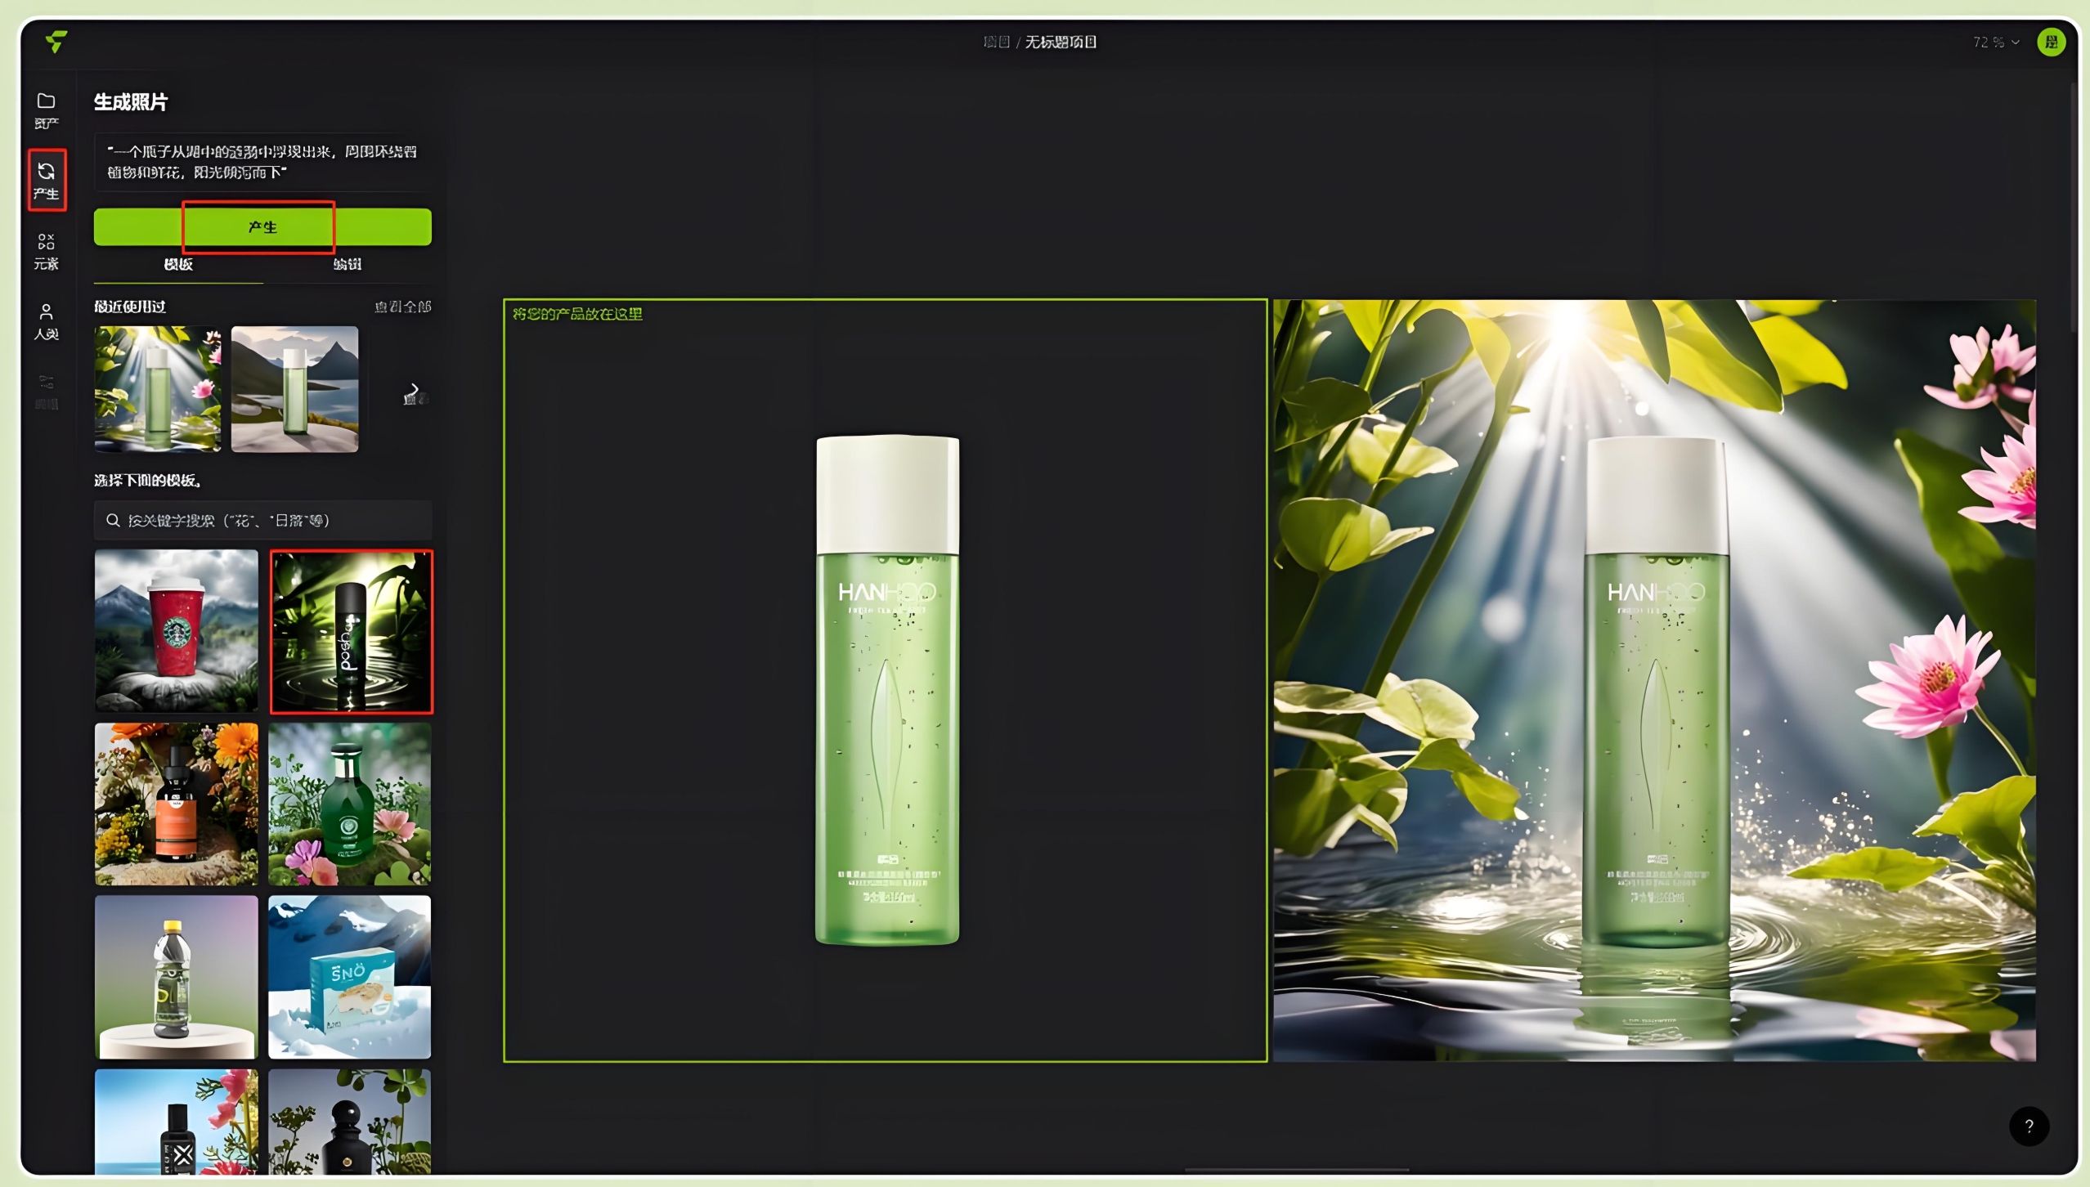
Task: Select recent template with sunlit flowers bottle
Action: coord(158,389)
